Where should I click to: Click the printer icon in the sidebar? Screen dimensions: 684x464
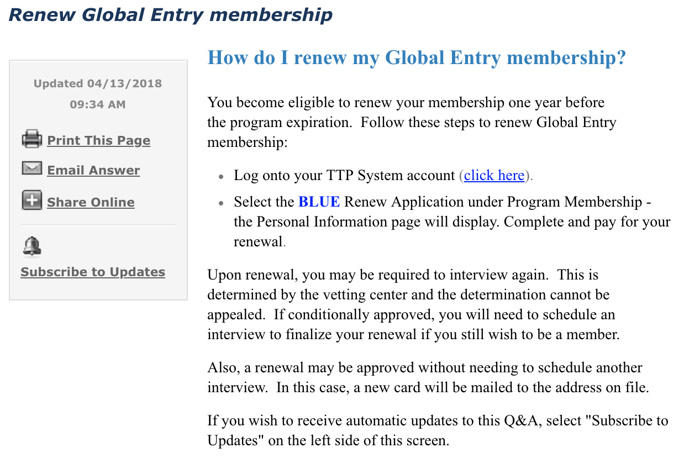pyautogui.click(x=32, y=139)
